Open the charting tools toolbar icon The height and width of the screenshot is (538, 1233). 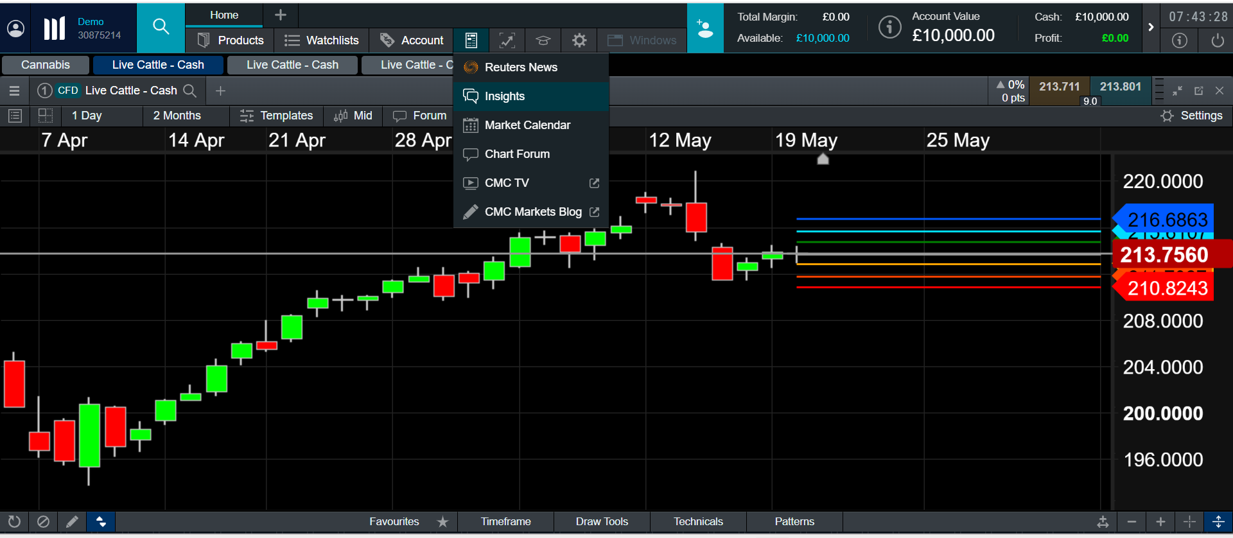[x=507, y=40]
